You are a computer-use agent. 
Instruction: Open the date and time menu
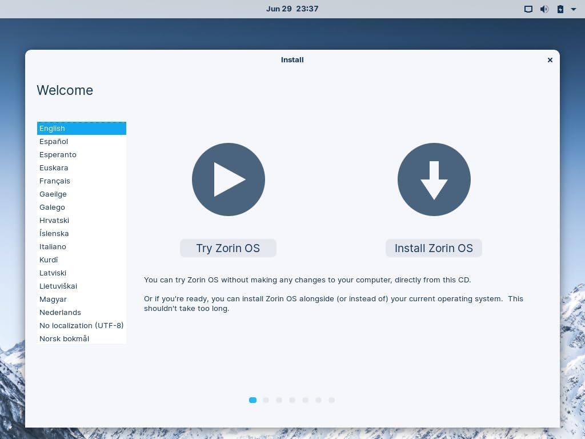pos(292,9)
